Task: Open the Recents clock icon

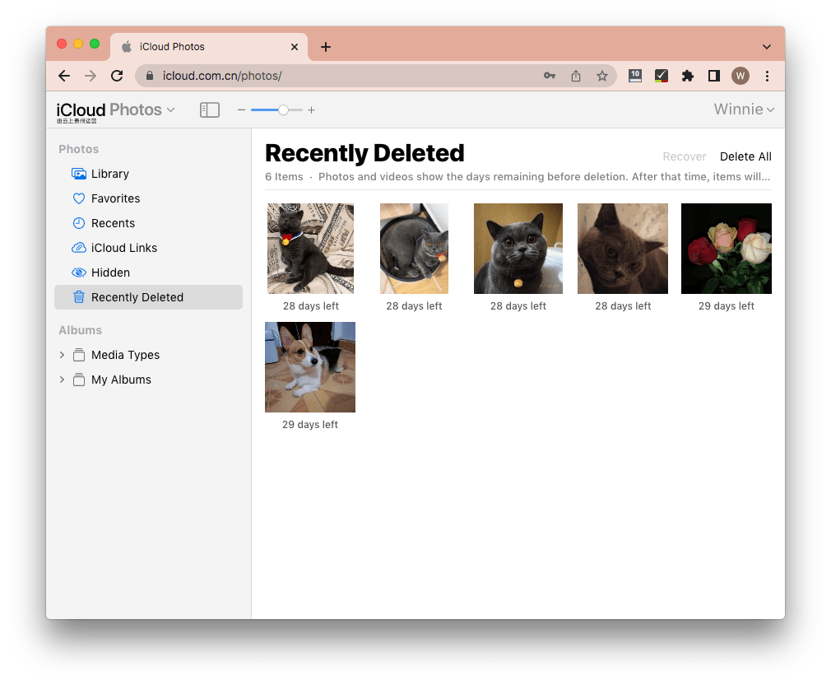Action: coord(77,223)
